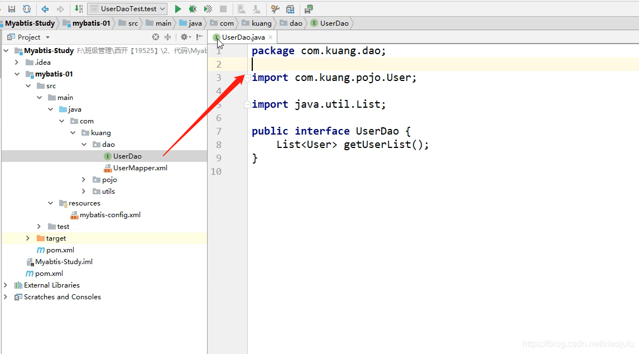This screenshot has width=639, height=354.
Task: Click the Build project icon
Action: 79,8
